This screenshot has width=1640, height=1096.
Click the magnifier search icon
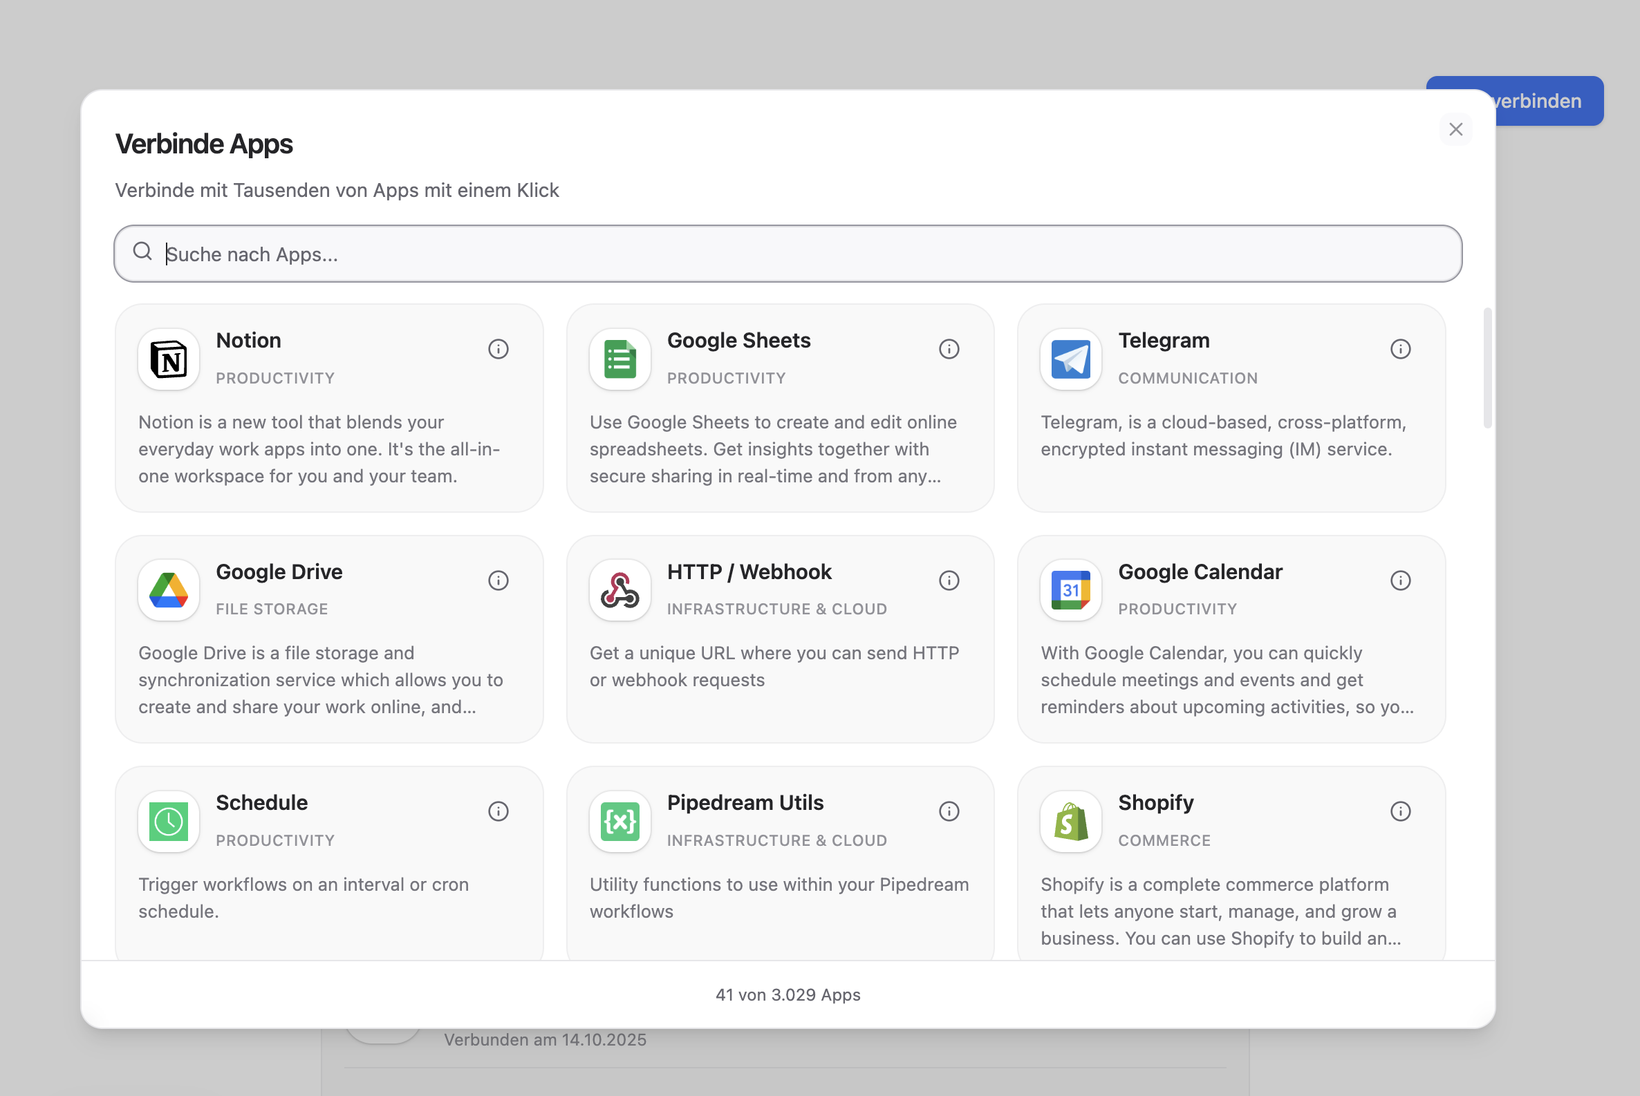[142, 251]
